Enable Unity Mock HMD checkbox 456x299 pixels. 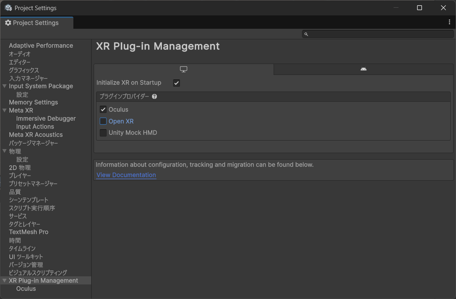pos(103,133)
